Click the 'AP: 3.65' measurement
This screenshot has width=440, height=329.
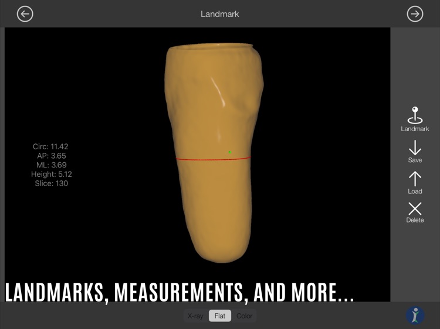[52, 156]
